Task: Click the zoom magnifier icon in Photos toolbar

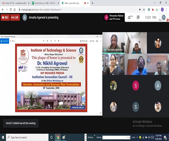Action: click(44, 41)
